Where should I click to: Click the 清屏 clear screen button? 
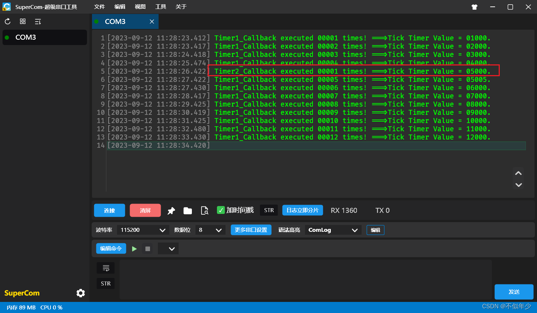[x=145, y=210]
